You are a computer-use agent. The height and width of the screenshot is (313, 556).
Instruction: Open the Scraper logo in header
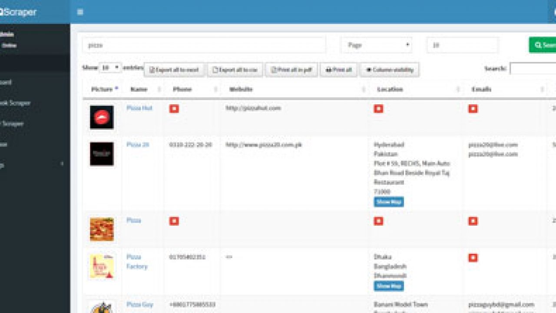[18, 12]
